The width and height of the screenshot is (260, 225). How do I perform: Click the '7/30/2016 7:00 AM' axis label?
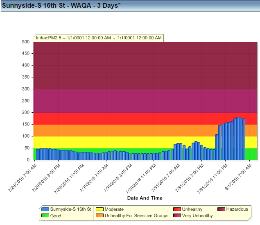click(94, 178)
